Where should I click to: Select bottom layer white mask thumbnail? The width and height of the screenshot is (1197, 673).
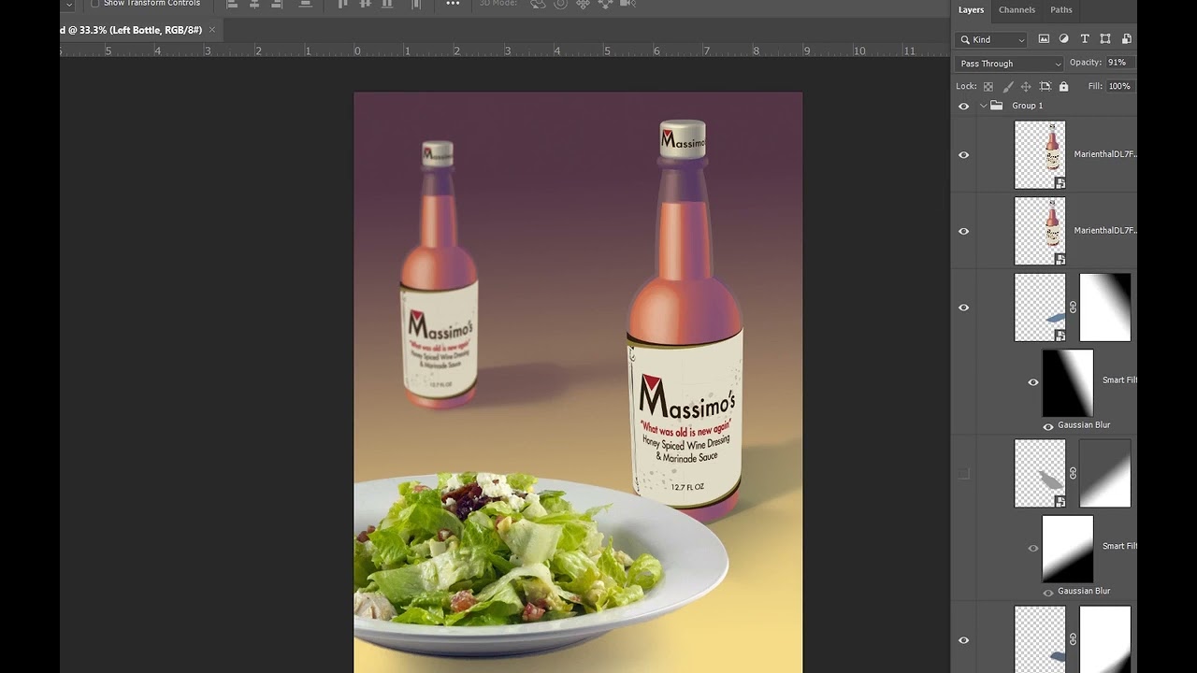pos(1105,639)
